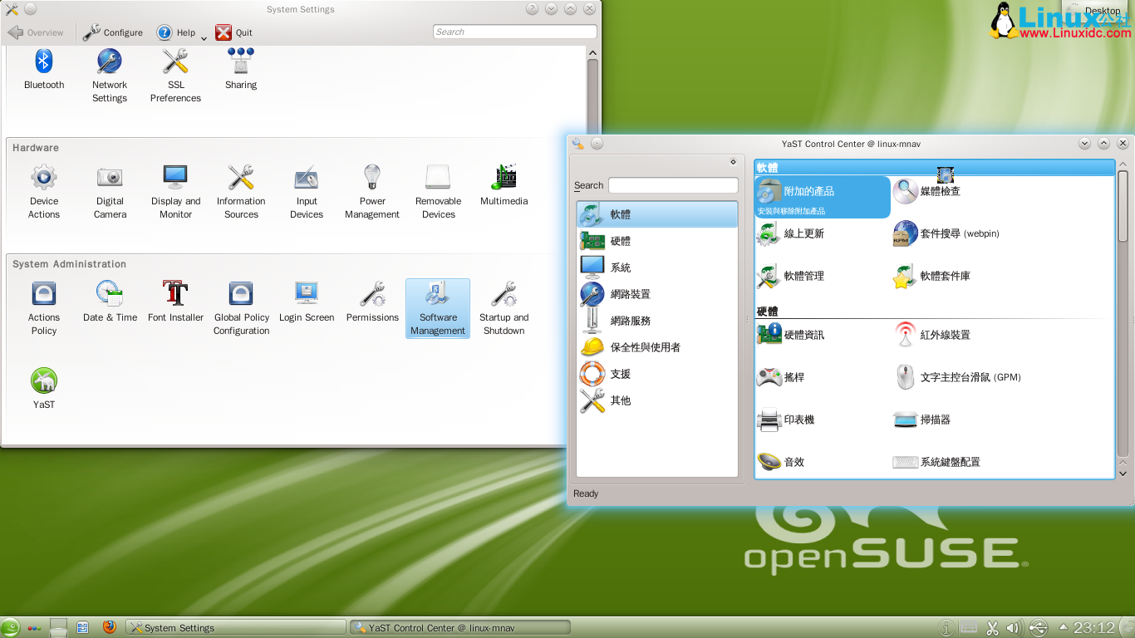Switch to System Settings taskbar entry
The image size is (1135, 638).
pyautogui.click(x=235, y=627)
